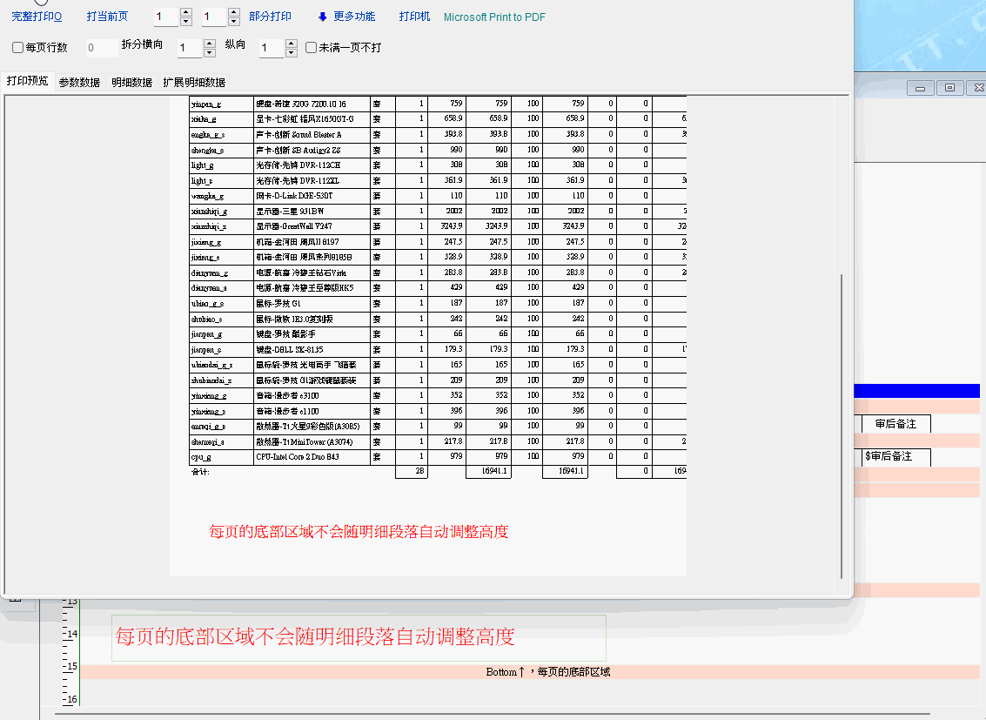Decrease the 拆分横向 split value
986x720 pixels.
[x=209, y=53]
